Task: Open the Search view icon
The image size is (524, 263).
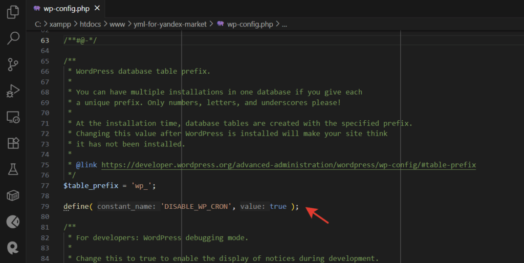Action: (13, 38)
